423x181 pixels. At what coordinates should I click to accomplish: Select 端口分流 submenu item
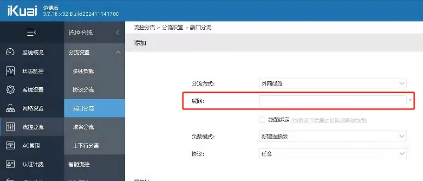point(94,108)
